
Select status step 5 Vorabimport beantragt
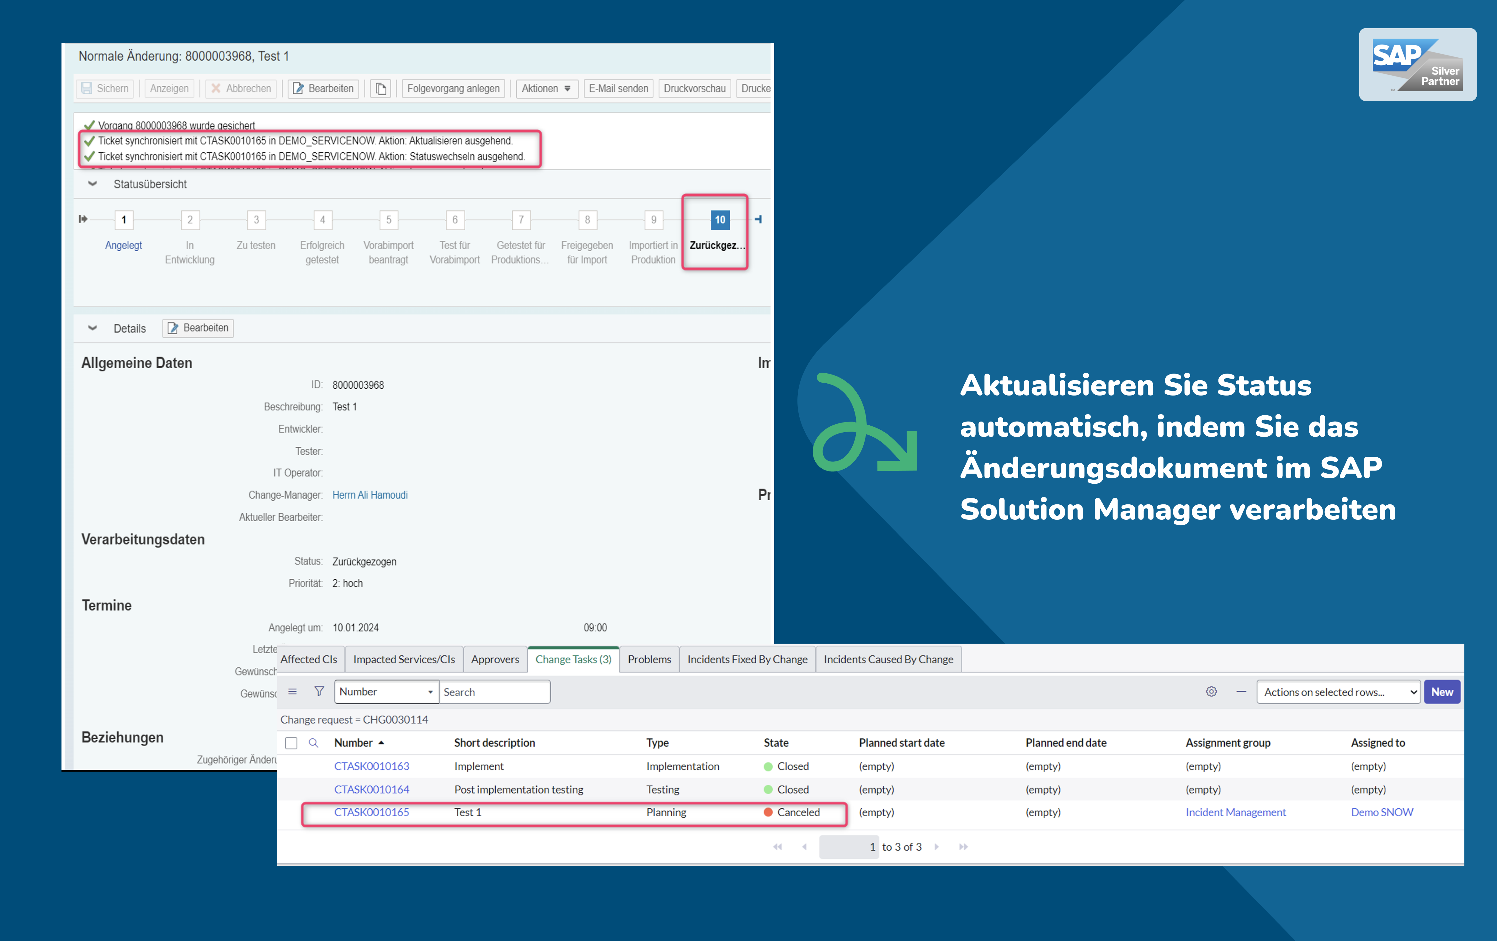(389, 219)
